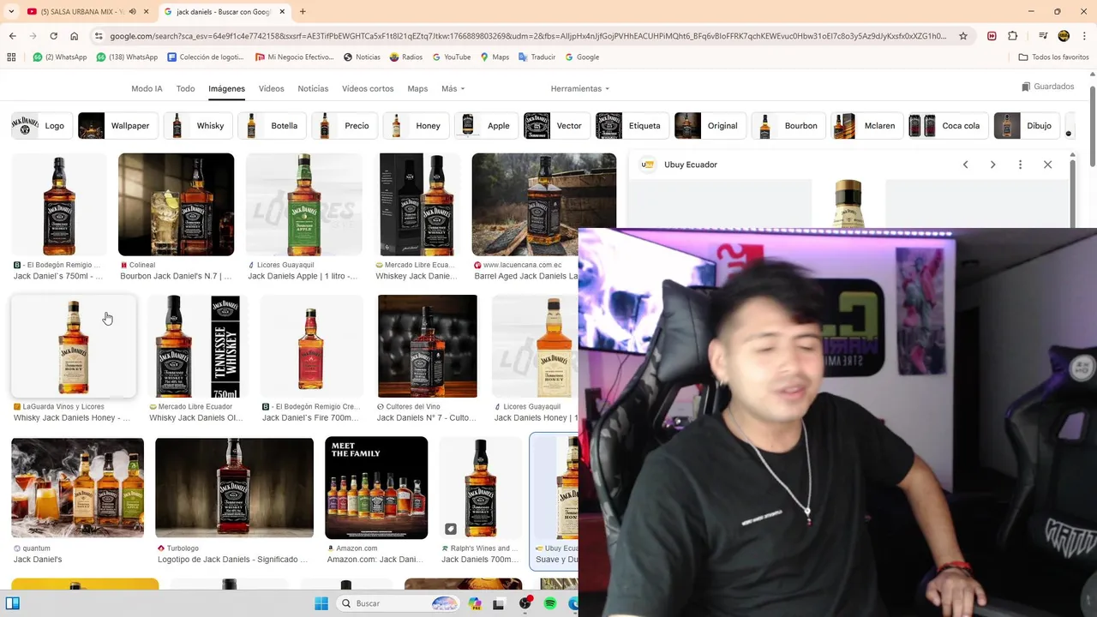
Task: Switch to the Vídeos cortos tab
Action: click(368, 89)
